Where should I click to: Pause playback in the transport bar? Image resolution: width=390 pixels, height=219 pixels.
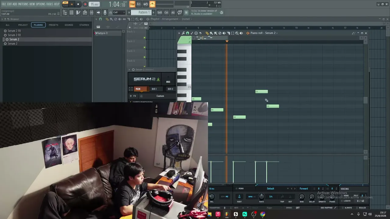(x=72, y=4)
